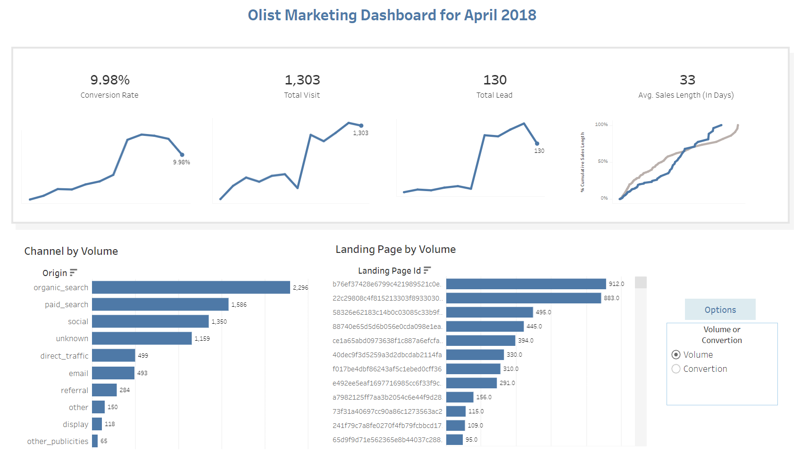Screen dimensions: 801x461
Task: Click the organic_search bar
Action: 191,287
